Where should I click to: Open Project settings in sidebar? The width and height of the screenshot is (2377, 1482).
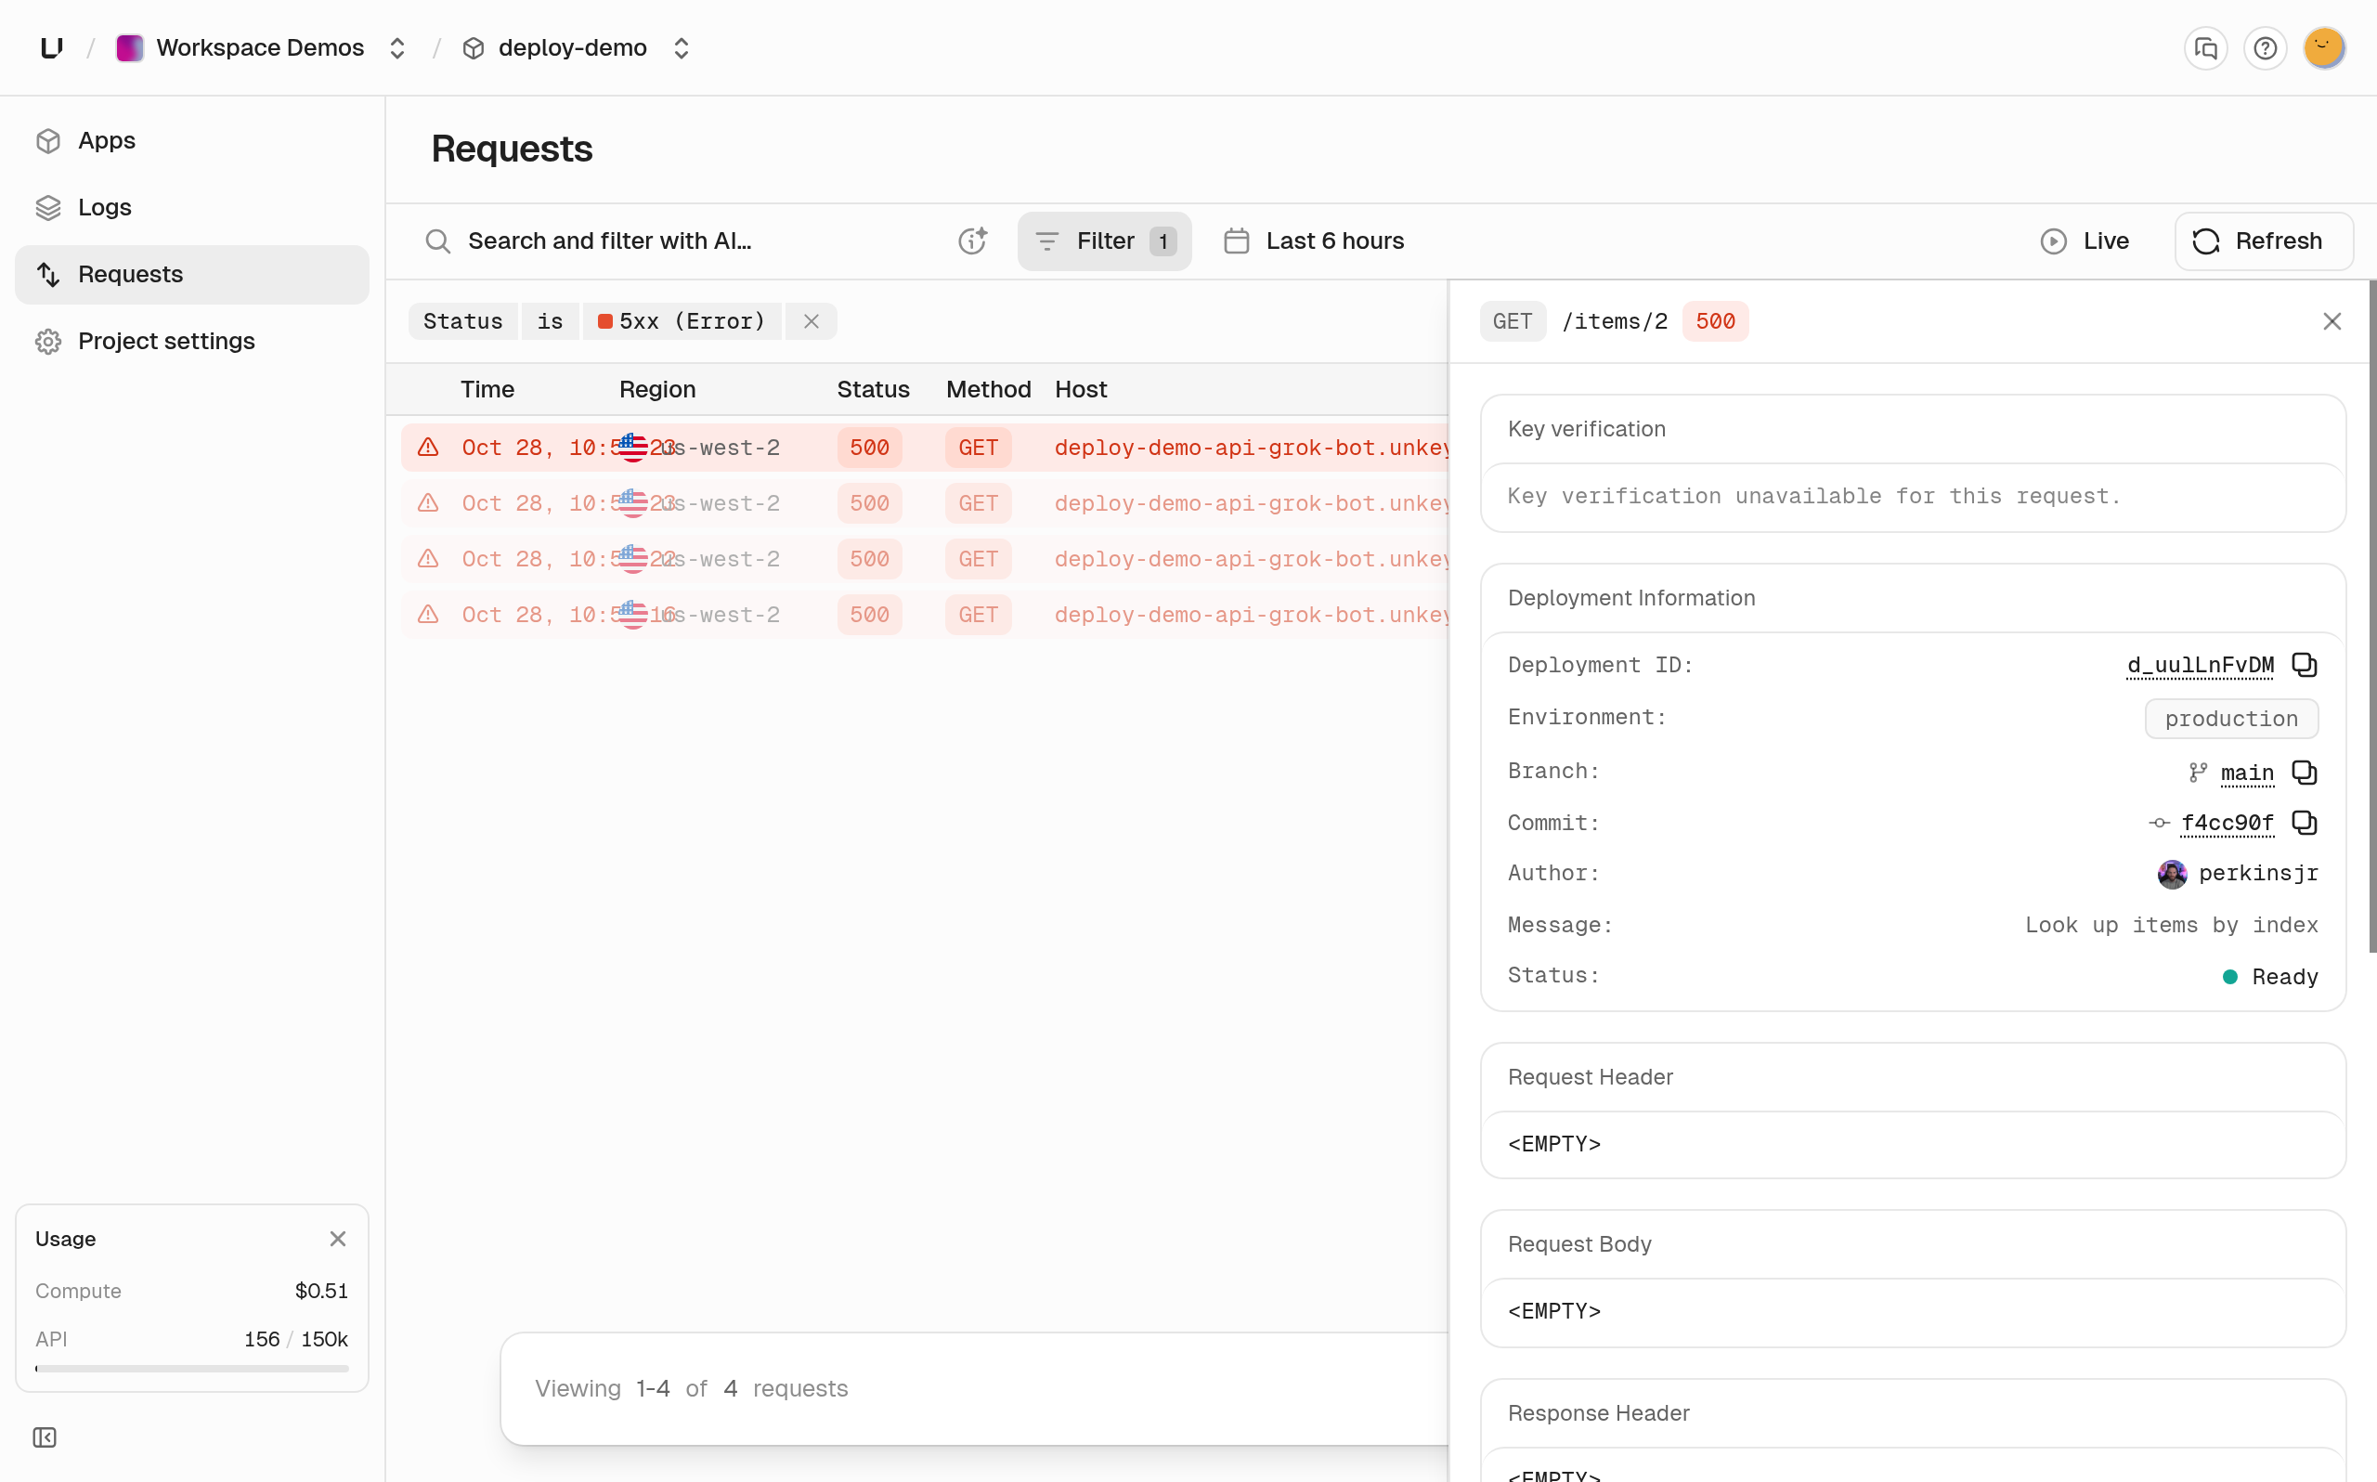[192, 341]
